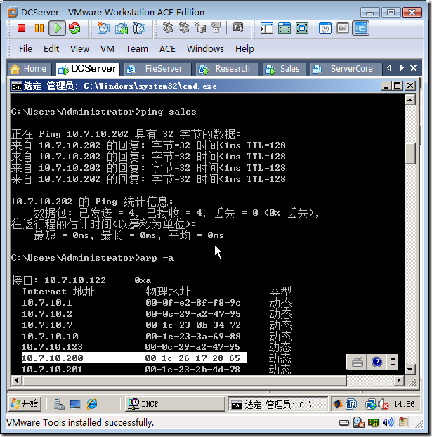Open the Edit menu

tap(51, 48)
